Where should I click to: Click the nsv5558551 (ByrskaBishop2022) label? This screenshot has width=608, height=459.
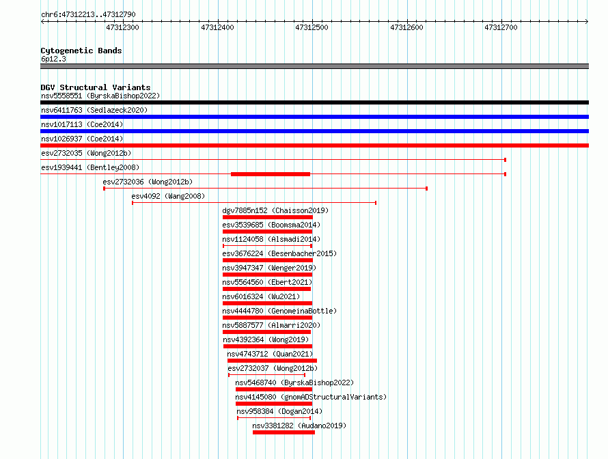coord(100,96)
